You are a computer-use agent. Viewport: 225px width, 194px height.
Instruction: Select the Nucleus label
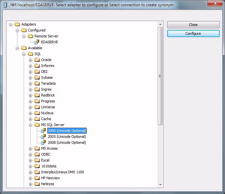click(x=47, y=113)
